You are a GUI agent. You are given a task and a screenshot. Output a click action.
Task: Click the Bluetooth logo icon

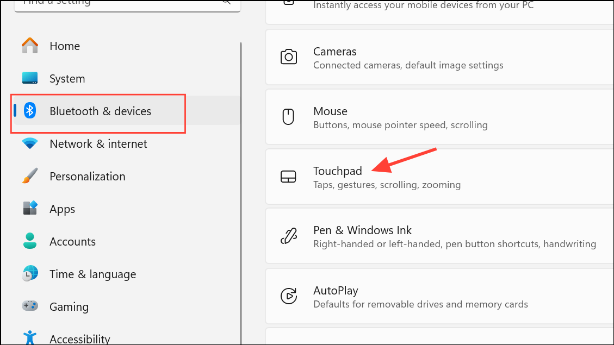tap(30, 111)
